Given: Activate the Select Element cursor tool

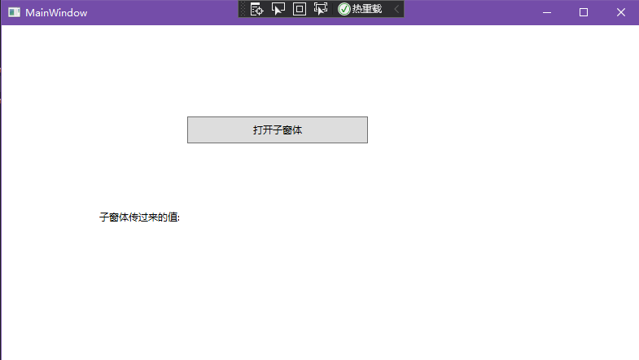Looking at the screenshot, I should click(x=278, y=9).
